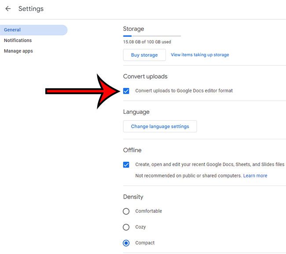Image resolution: width=286 pixels, height=254 pixels.
Task: Click Change language settings button
Action: click(x=160, y=127)
